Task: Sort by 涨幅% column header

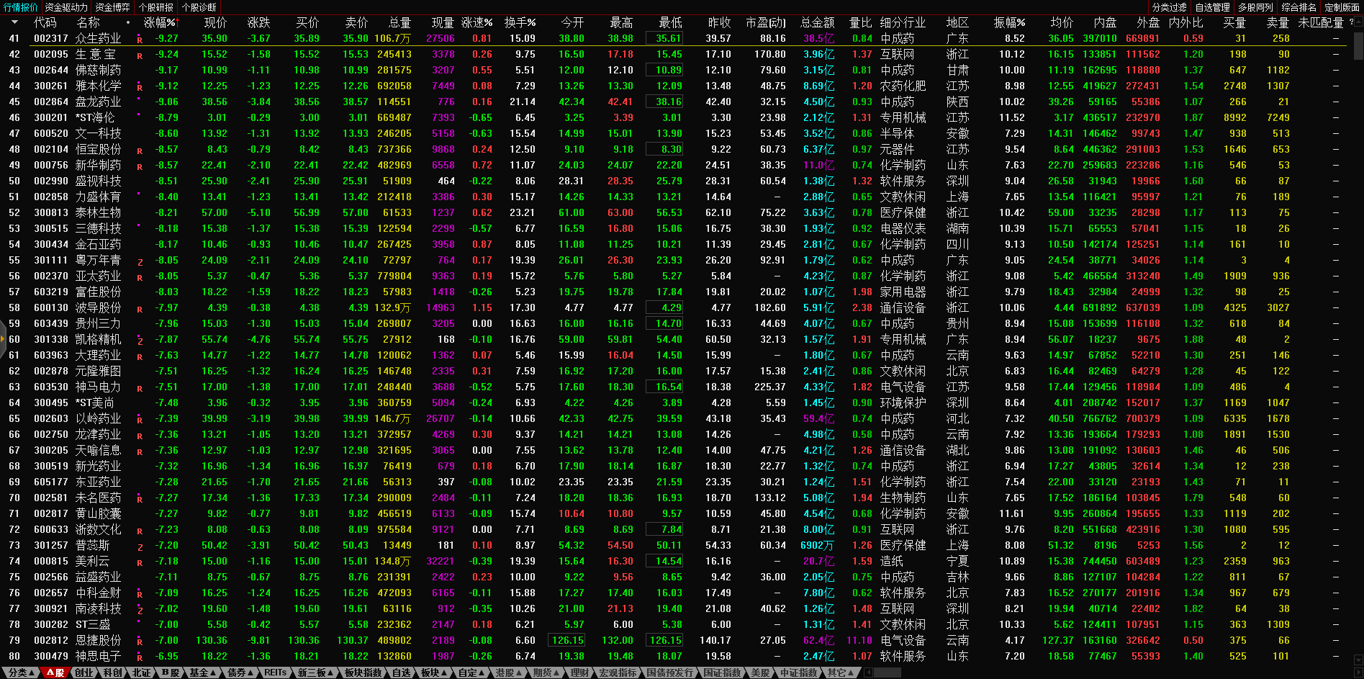Action: (x=160, y=22)
